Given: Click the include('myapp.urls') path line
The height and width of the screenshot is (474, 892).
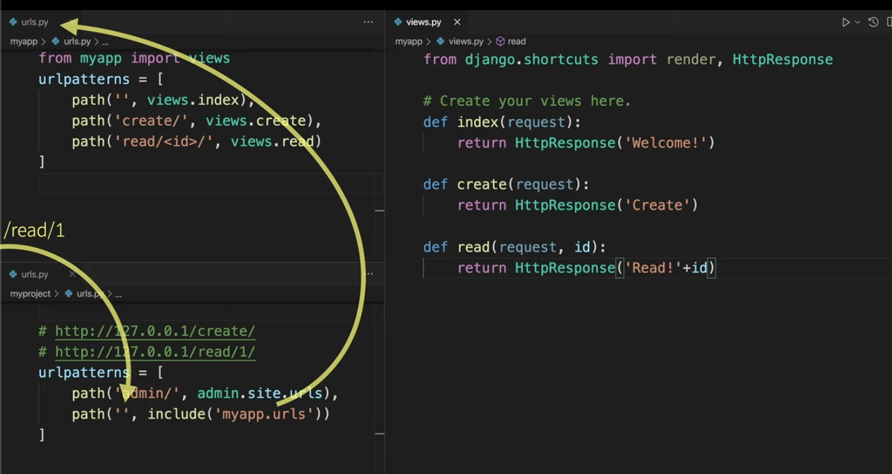Looking at the screenshot, I should (201, 414).
